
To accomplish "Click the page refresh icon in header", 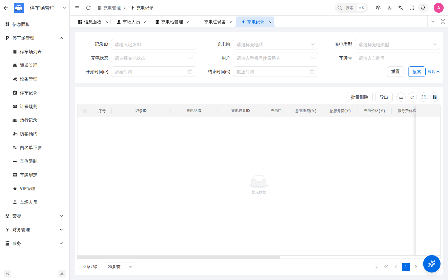I will click(x=88, y=8).
